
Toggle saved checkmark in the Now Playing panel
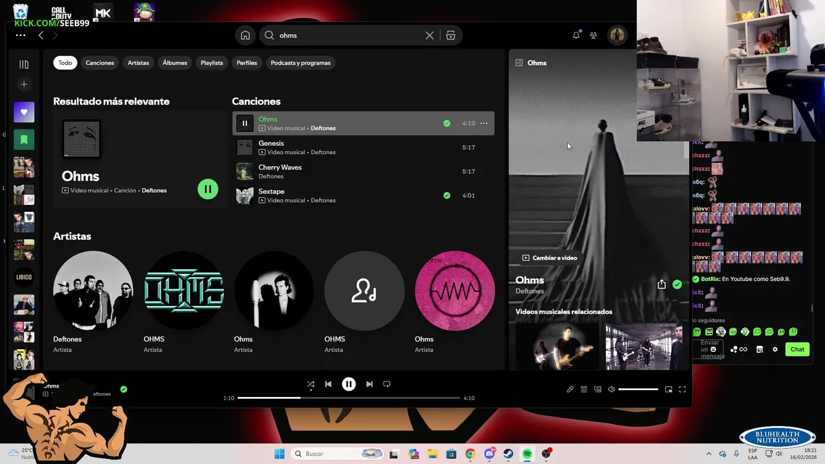click(677, 284)
